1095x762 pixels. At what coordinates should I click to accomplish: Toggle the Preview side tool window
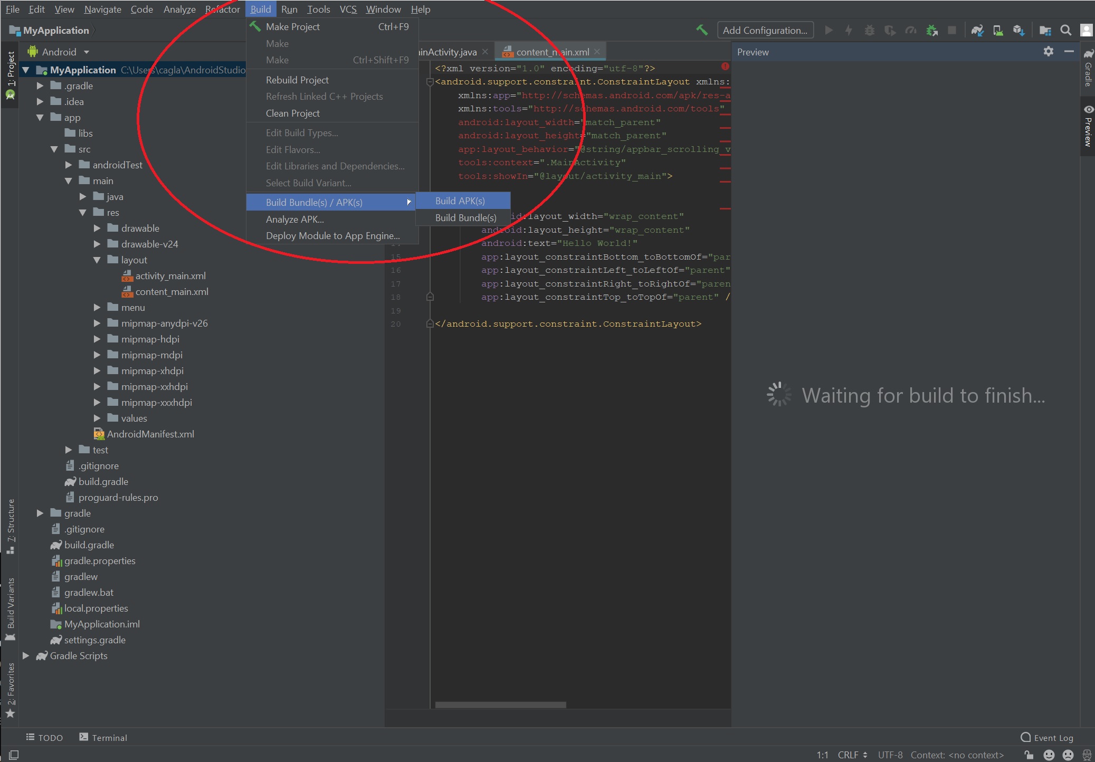(1088, 126)
